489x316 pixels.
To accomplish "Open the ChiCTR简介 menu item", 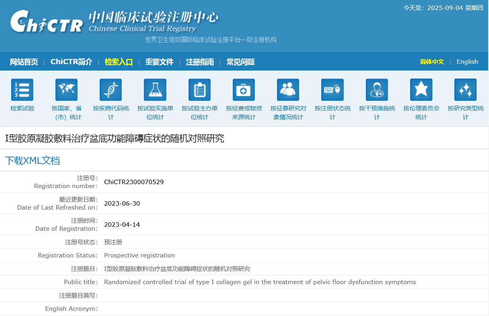I will pos(71,62).
